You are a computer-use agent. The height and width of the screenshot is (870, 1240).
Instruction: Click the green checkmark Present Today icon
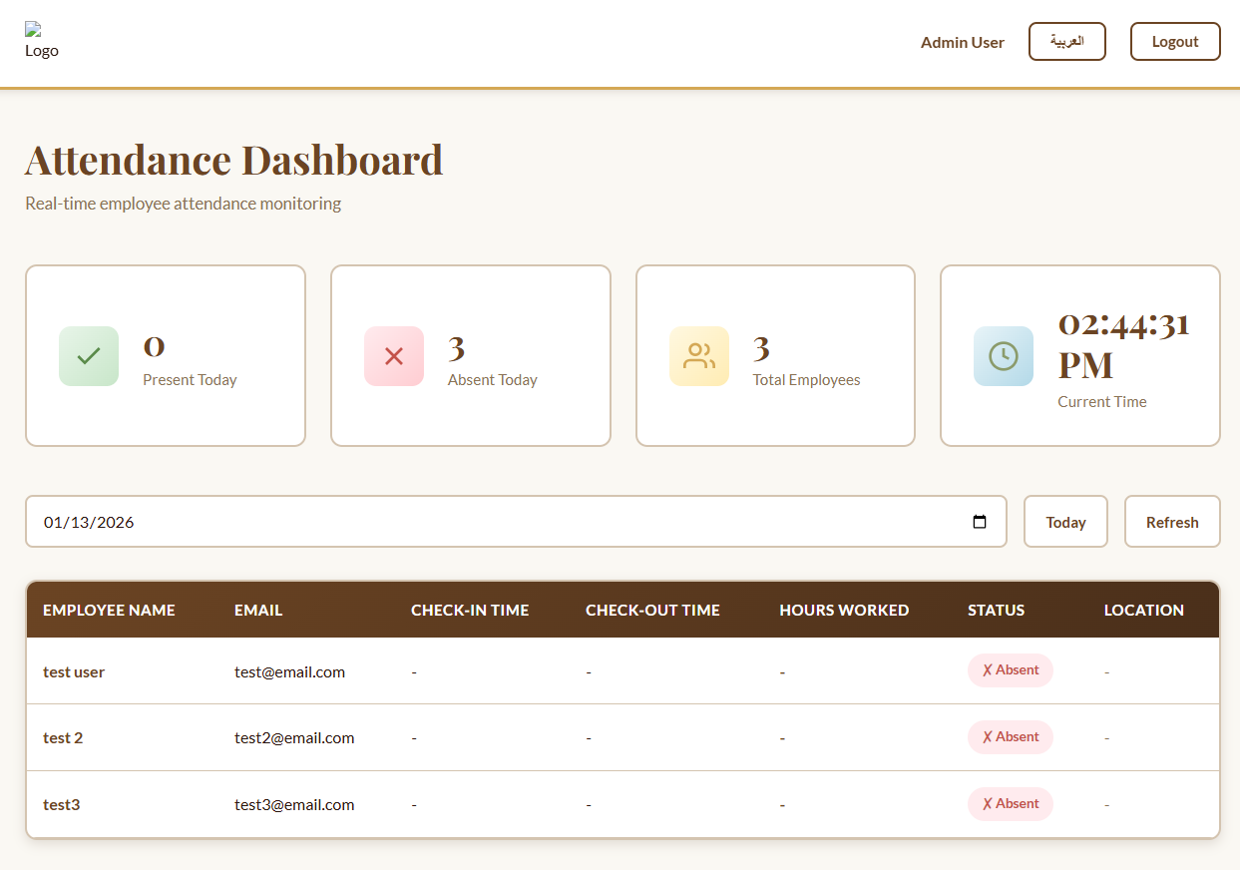tap(89, 356)
